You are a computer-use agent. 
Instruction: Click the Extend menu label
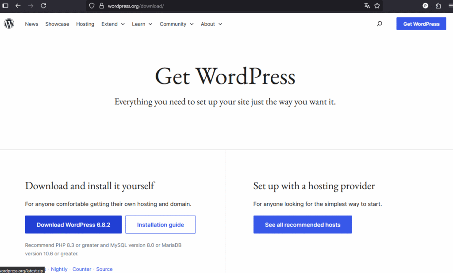[110, 24]
